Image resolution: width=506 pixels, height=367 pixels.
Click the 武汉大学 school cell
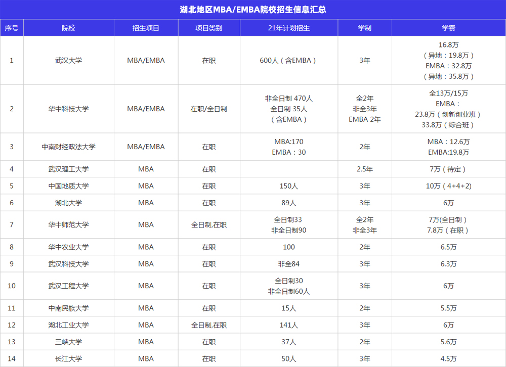pyautogui.click(x=68, y=60)
